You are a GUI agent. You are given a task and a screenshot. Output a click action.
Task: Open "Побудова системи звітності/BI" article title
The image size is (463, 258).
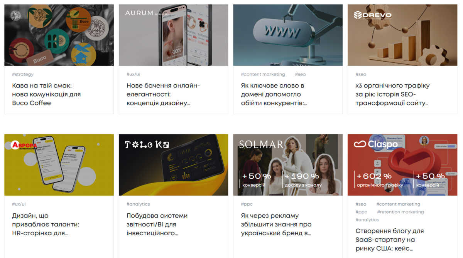click(x=157, y=224)
